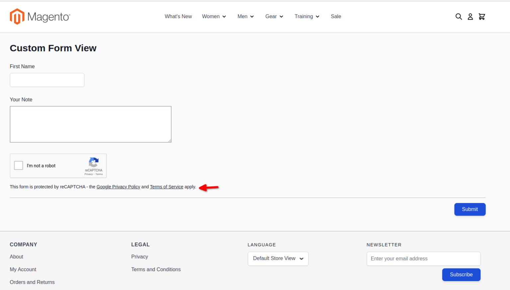Open the Default Store View language selector

[278, 259]
